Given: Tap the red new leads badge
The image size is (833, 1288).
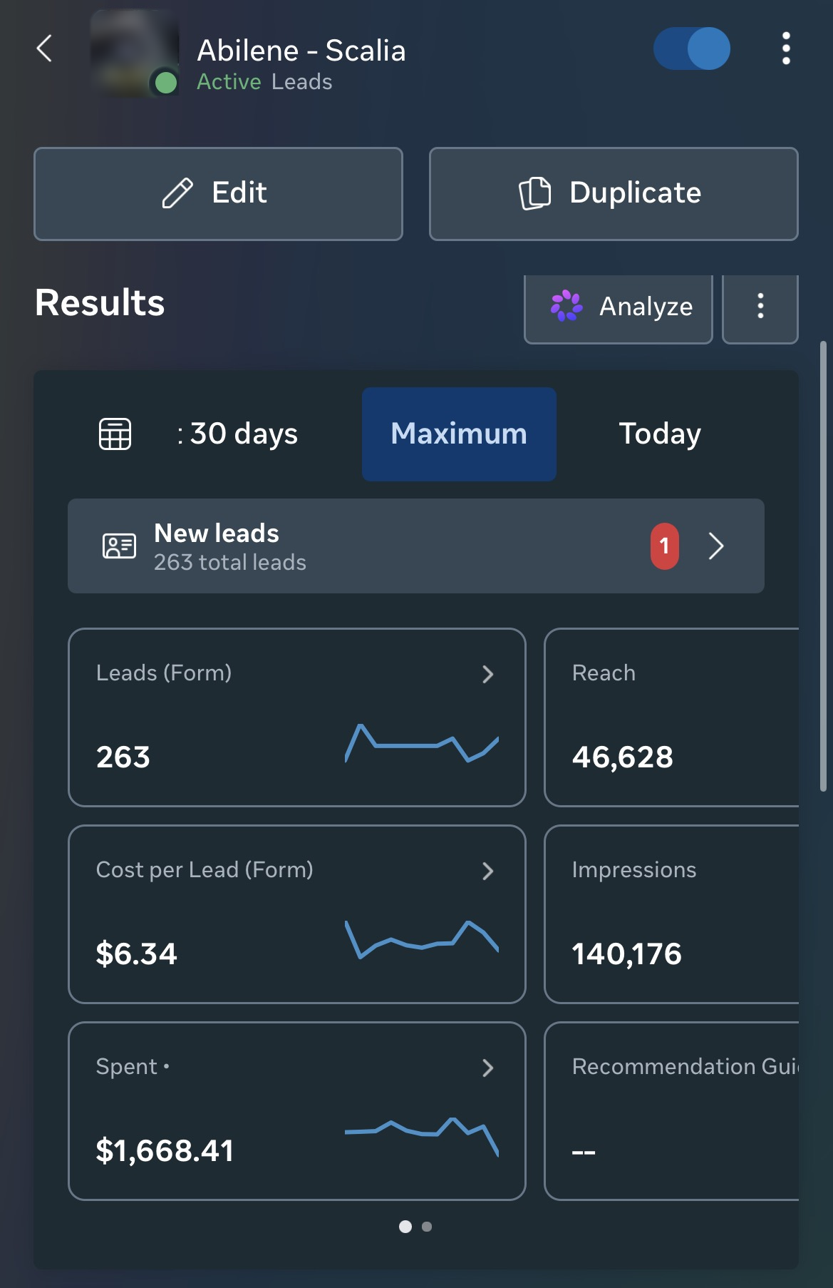Looking at the screenshot, I should click(664, 546).
